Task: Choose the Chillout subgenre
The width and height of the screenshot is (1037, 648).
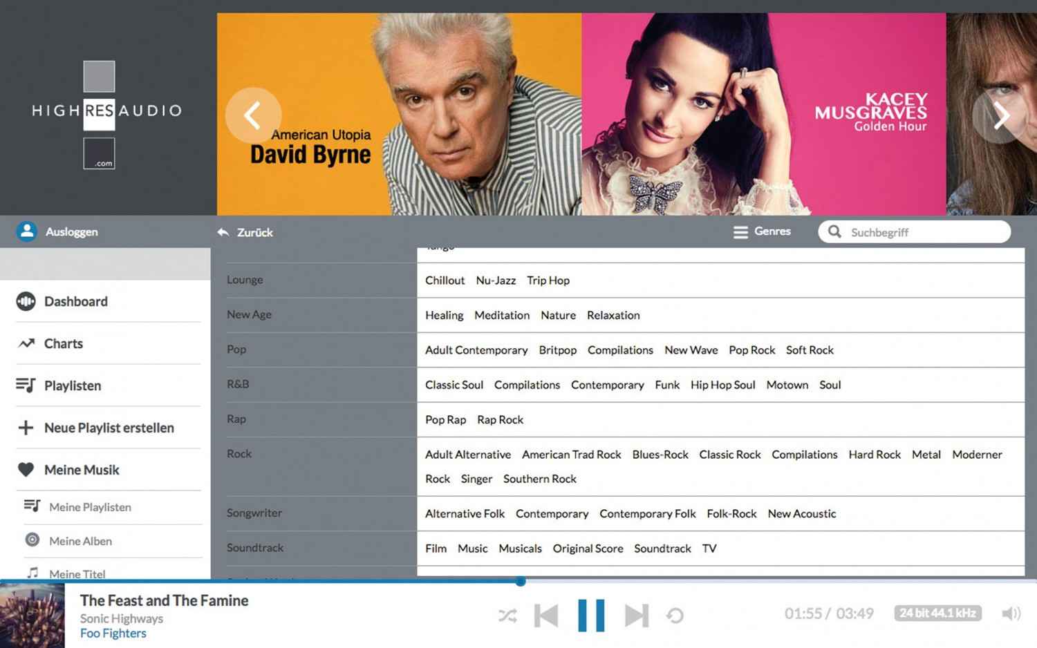Action: tap(445, 280)
